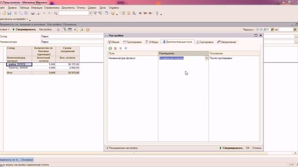Click the M+ memory add button
Viewport: 298px width, 167px height.
click(145, 13)
